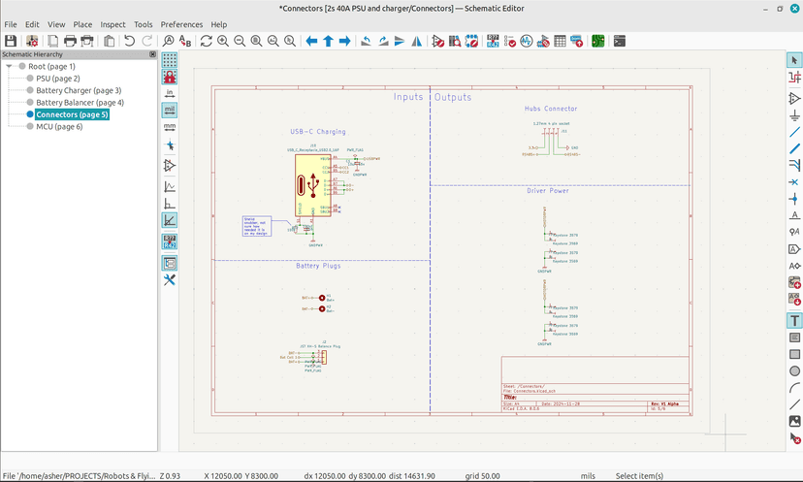803x482 pixels.
Task: Select the Add Power Symbol tool
Action: pos(794,115)
